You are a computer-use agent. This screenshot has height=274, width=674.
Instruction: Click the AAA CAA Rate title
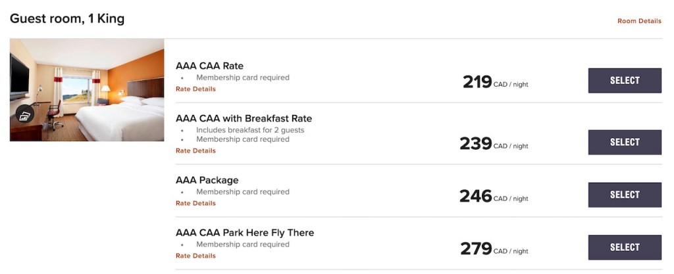(x=209, y=66)
